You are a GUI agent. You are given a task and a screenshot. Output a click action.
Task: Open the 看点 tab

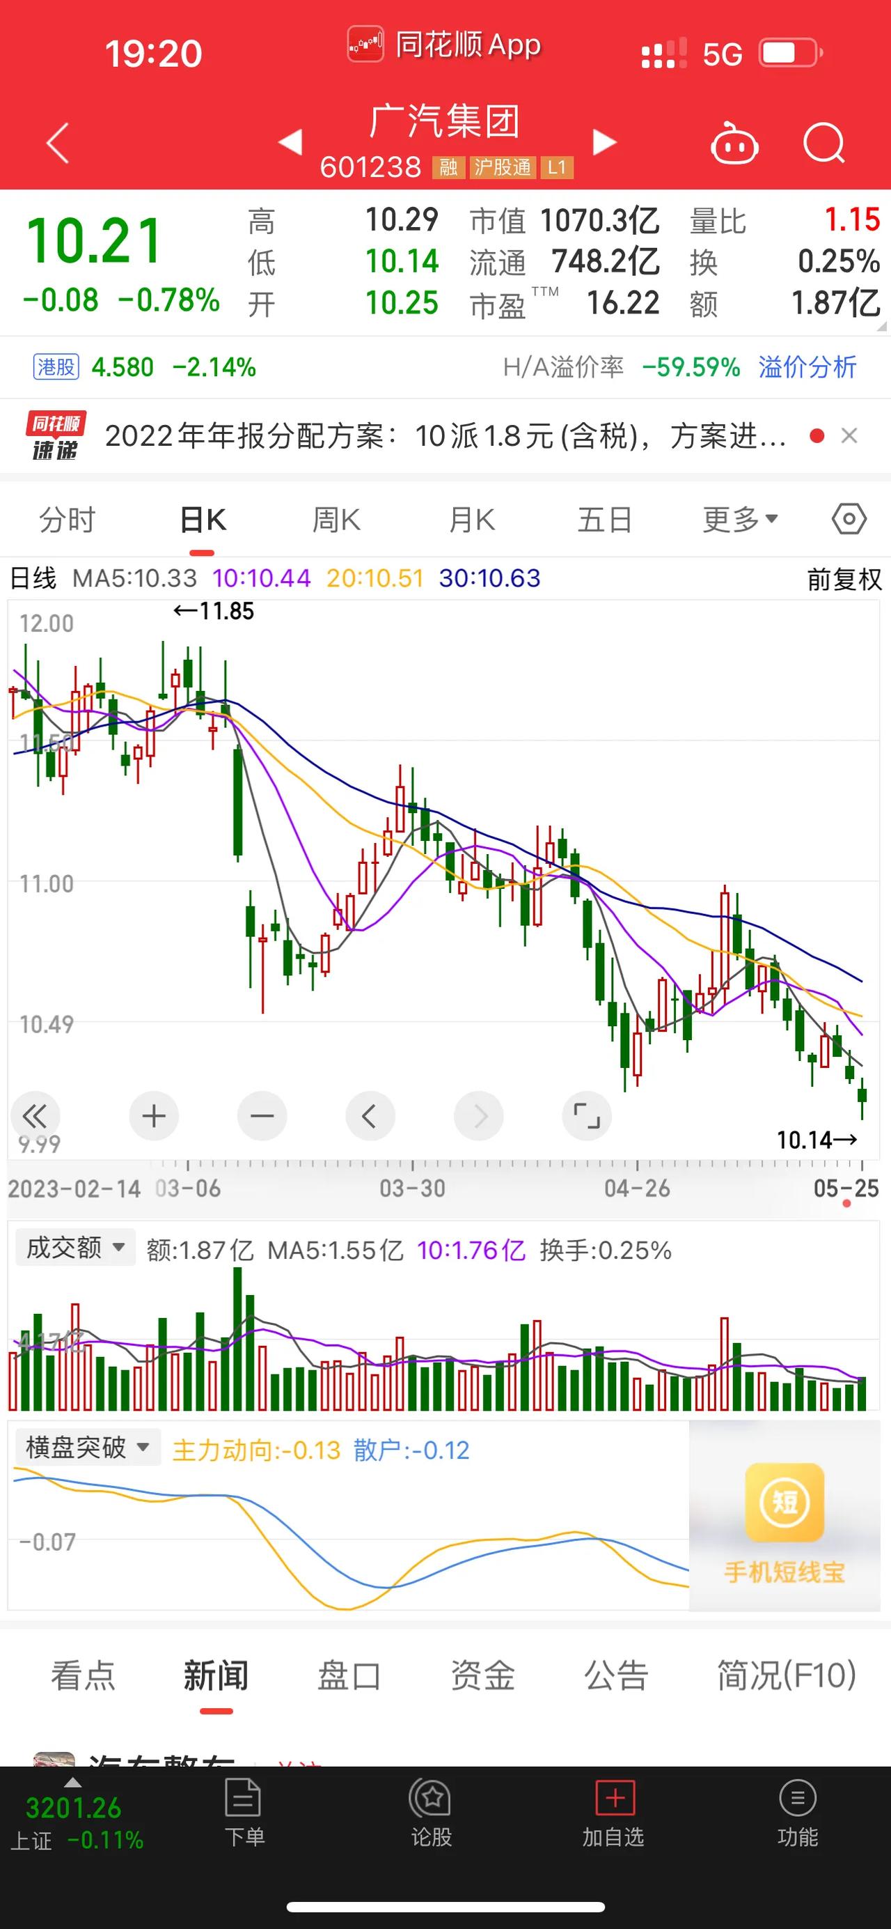tap(83, 1675)
